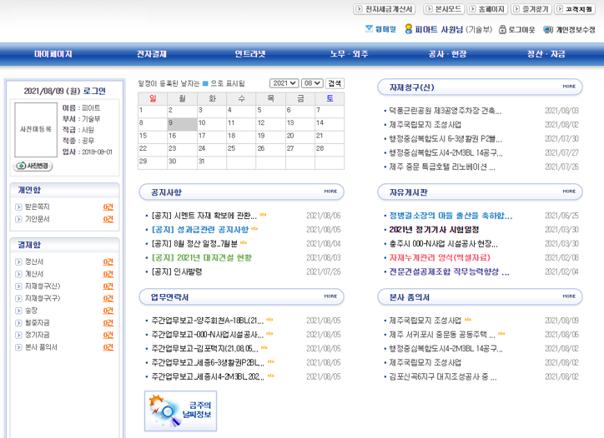The width and height of the screenshot is (604, 438).
Task: Open notice 인사발령
Action: point(176,271)
